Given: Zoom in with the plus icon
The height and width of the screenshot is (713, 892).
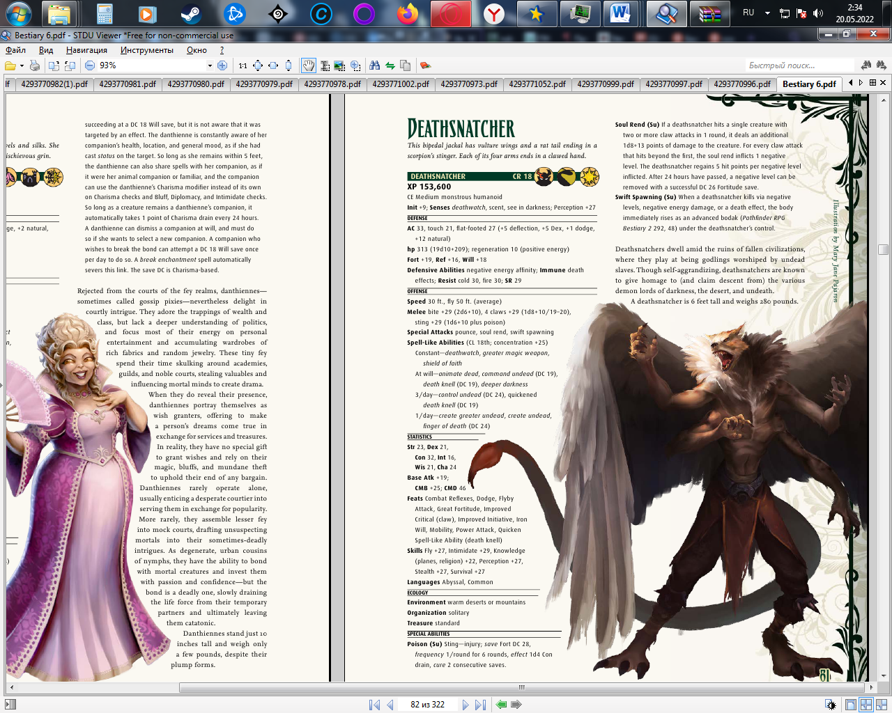Looking at the screenshot, I should click(222, 65).
